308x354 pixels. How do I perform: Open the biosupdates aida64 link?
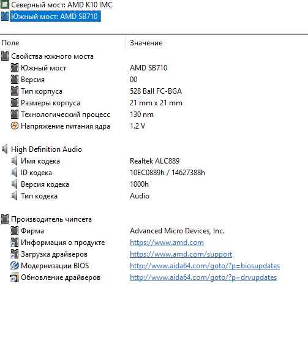[205, 266]
